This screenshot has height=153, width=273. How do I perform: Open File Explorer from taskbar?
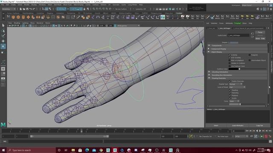point(73,150)
